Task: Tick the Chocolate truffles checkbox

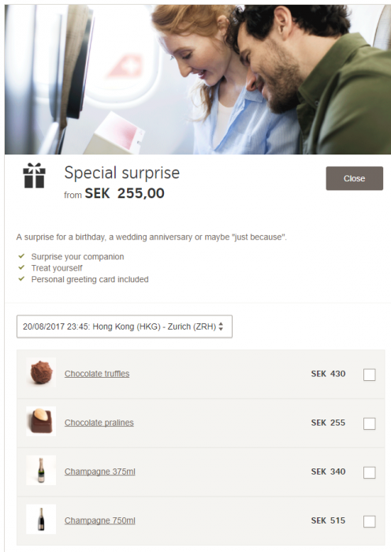Action: [x=369, y=375]
